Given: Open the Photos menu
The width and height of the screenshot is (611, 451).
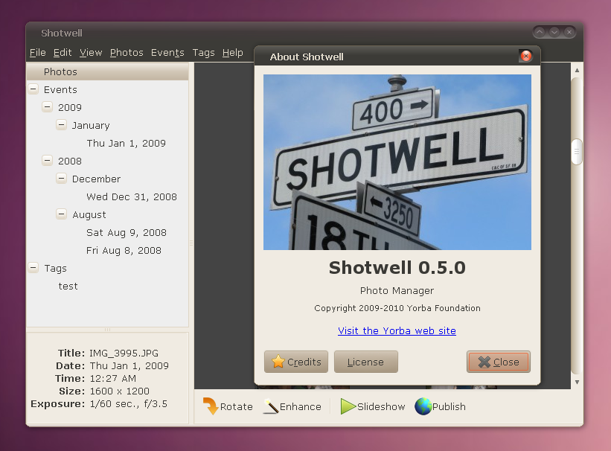Looking at the screenshot, I should pyautogui.click(x=127, y=53).
